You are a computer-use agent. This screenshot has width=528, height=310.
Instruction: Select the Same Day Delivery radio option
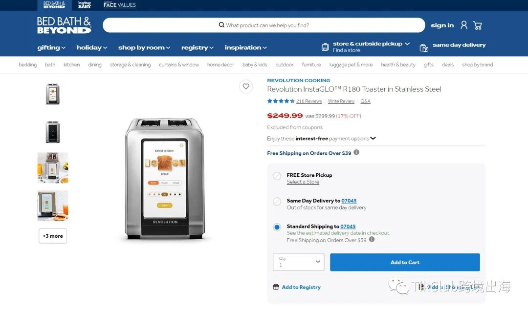pyautogui.click(x=277, y=202)
